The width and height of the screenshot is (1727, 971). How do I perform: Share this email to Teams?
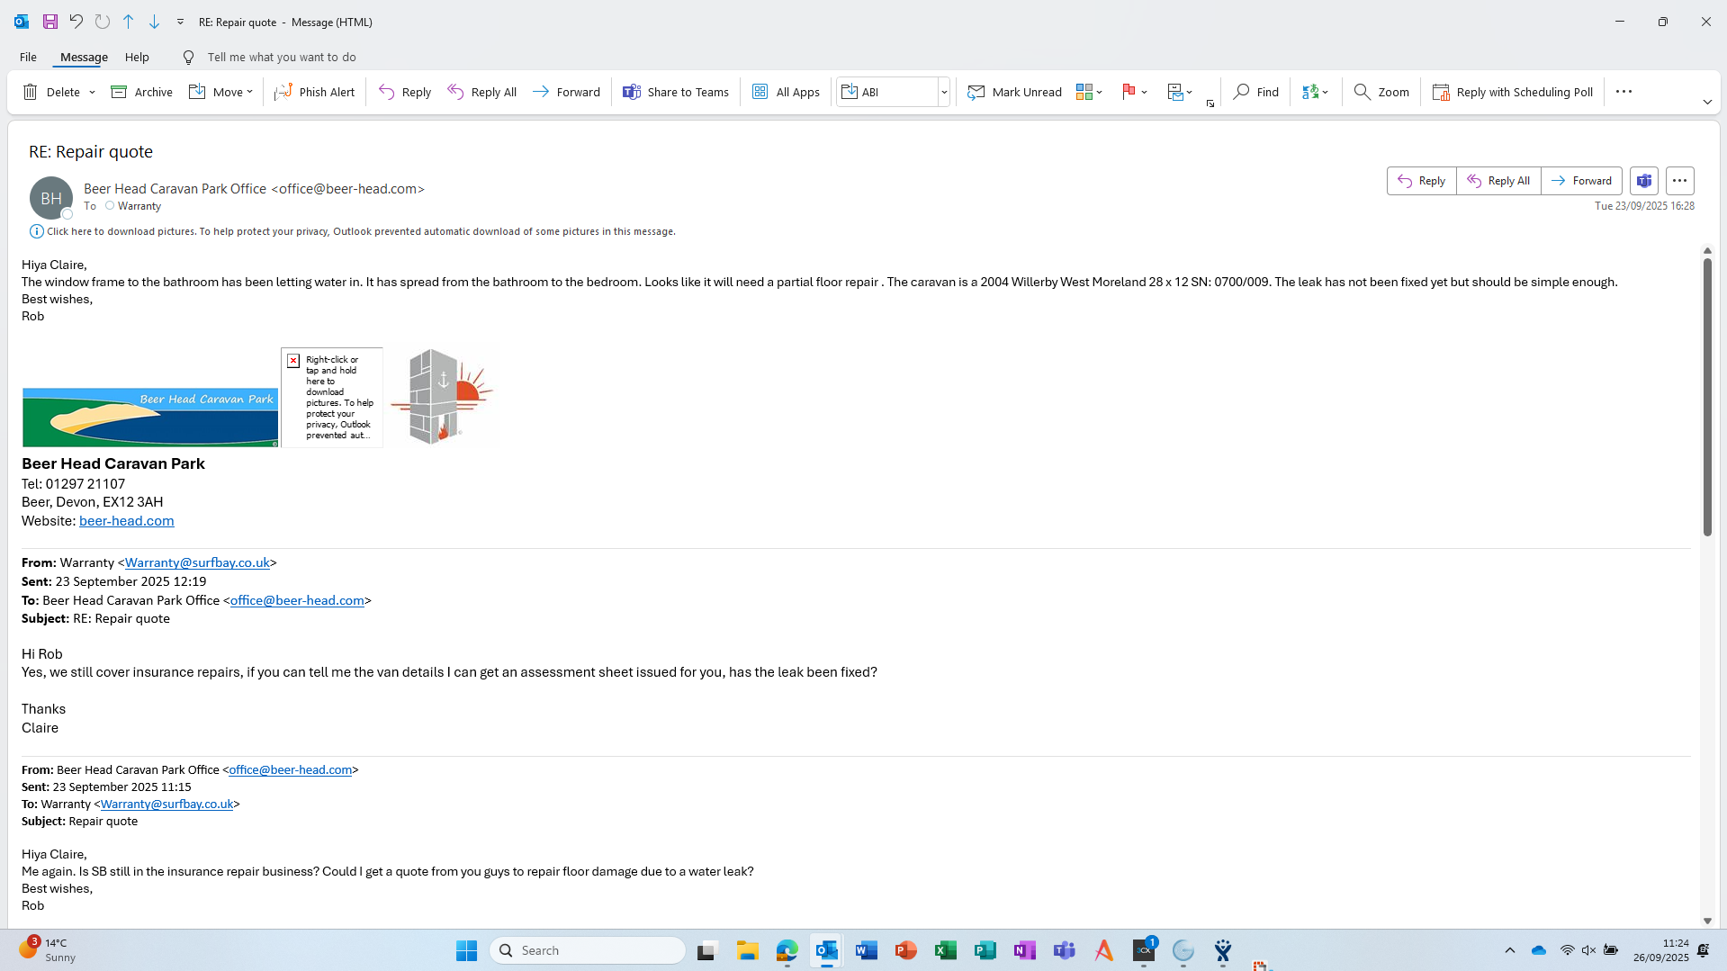tap(676, 92)
